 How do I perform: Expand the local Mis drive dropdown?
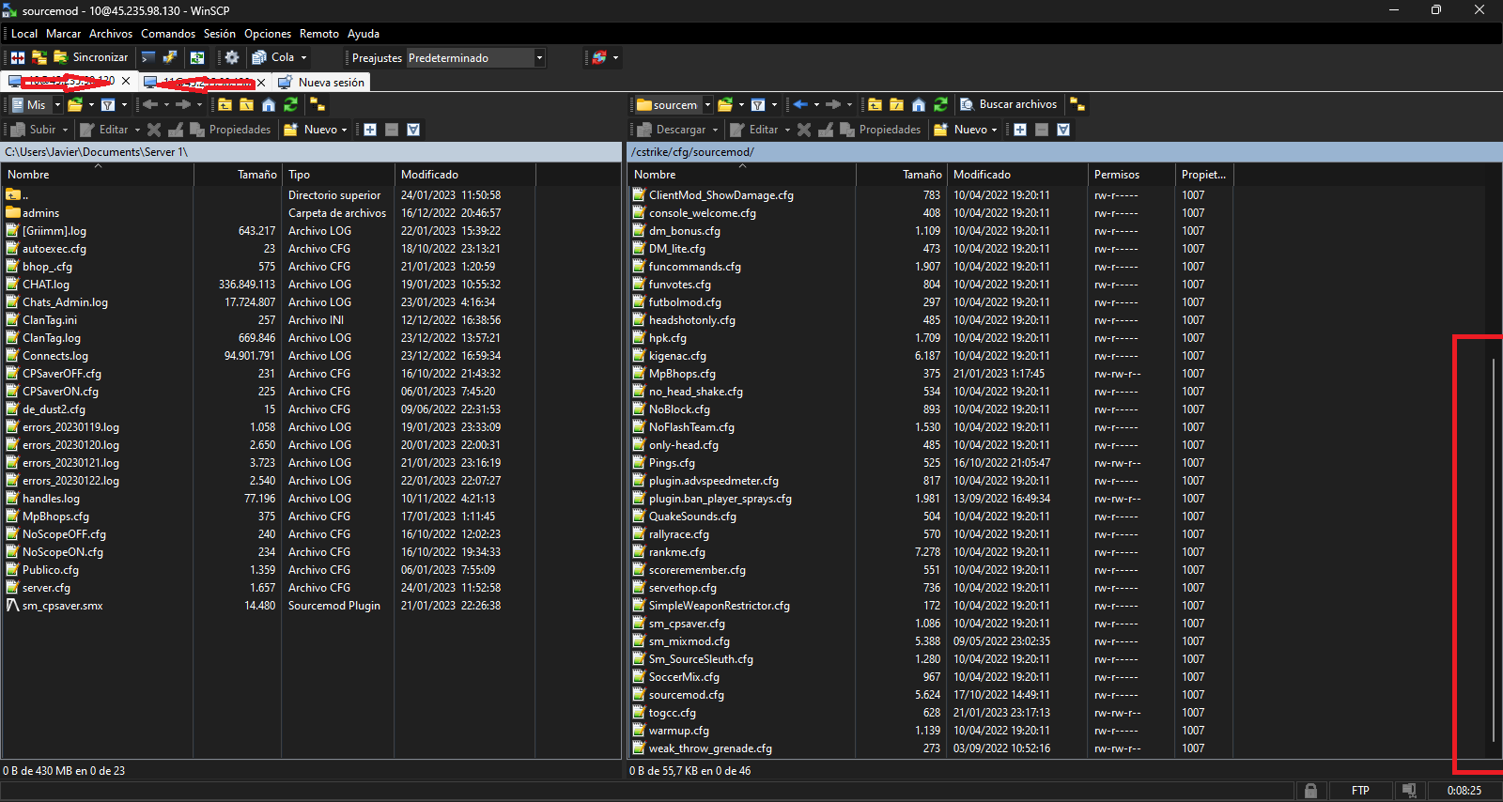point(57,104)
